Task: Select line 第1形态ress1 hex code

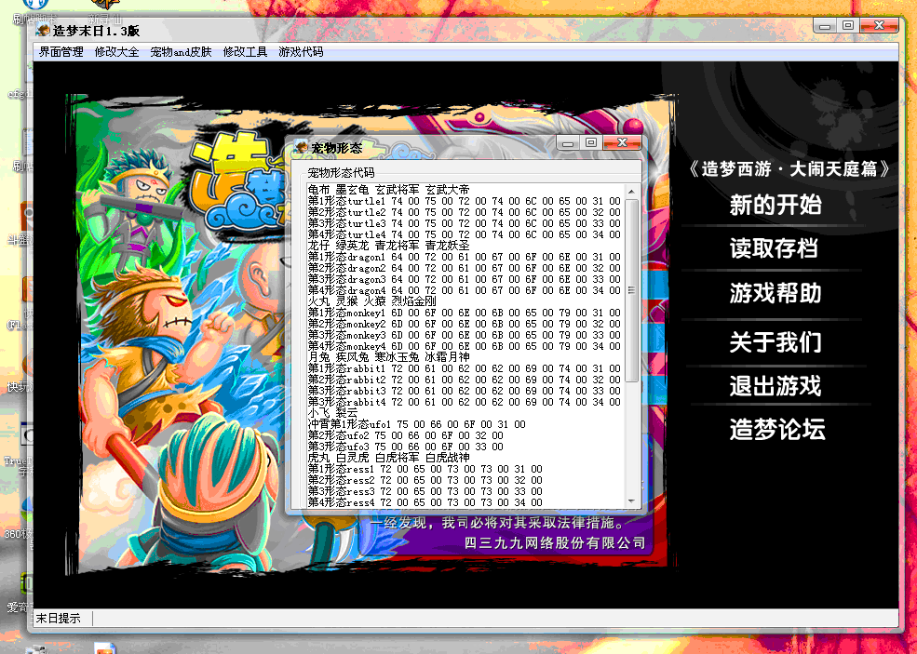Action: 425,469
